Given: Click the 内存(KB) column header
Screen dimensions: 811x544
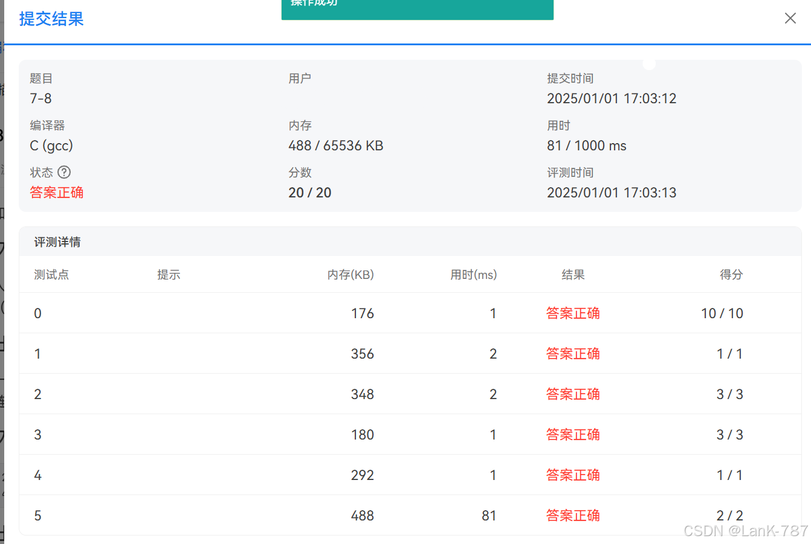Looking at the screenshot, I should (x=351, y=275).
